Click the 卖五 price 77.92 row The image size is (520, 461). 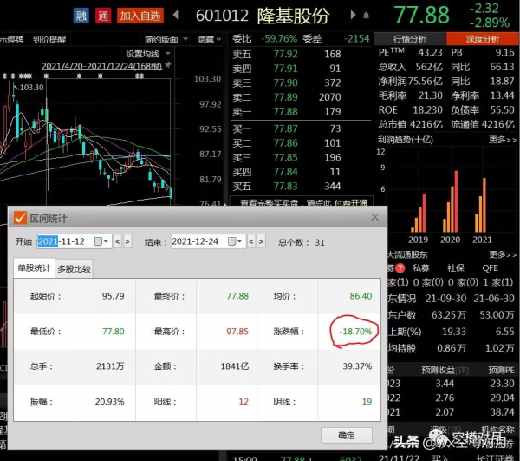coord(287,54)
